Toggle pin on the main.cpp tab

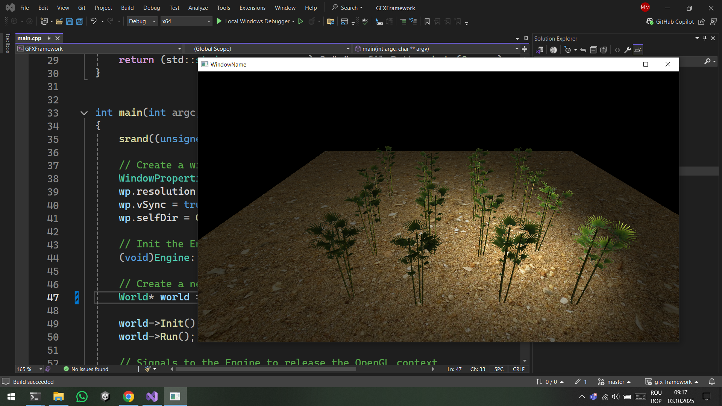click(49, 38)
